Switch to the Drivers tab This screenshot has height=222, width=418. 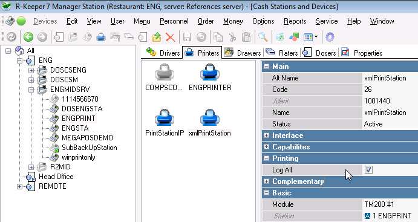point(163,53)
